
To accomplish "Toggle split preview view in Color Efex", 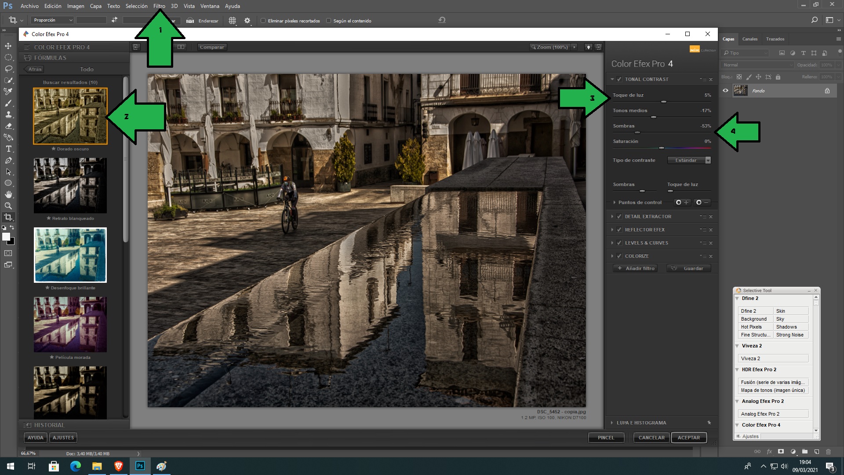I will tap(181, 47).
